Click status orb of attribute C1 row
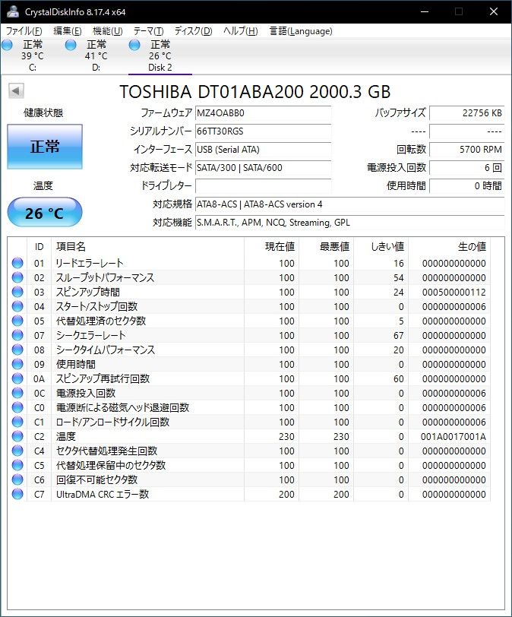The image size is (512, 617). [x=17, y=422]
